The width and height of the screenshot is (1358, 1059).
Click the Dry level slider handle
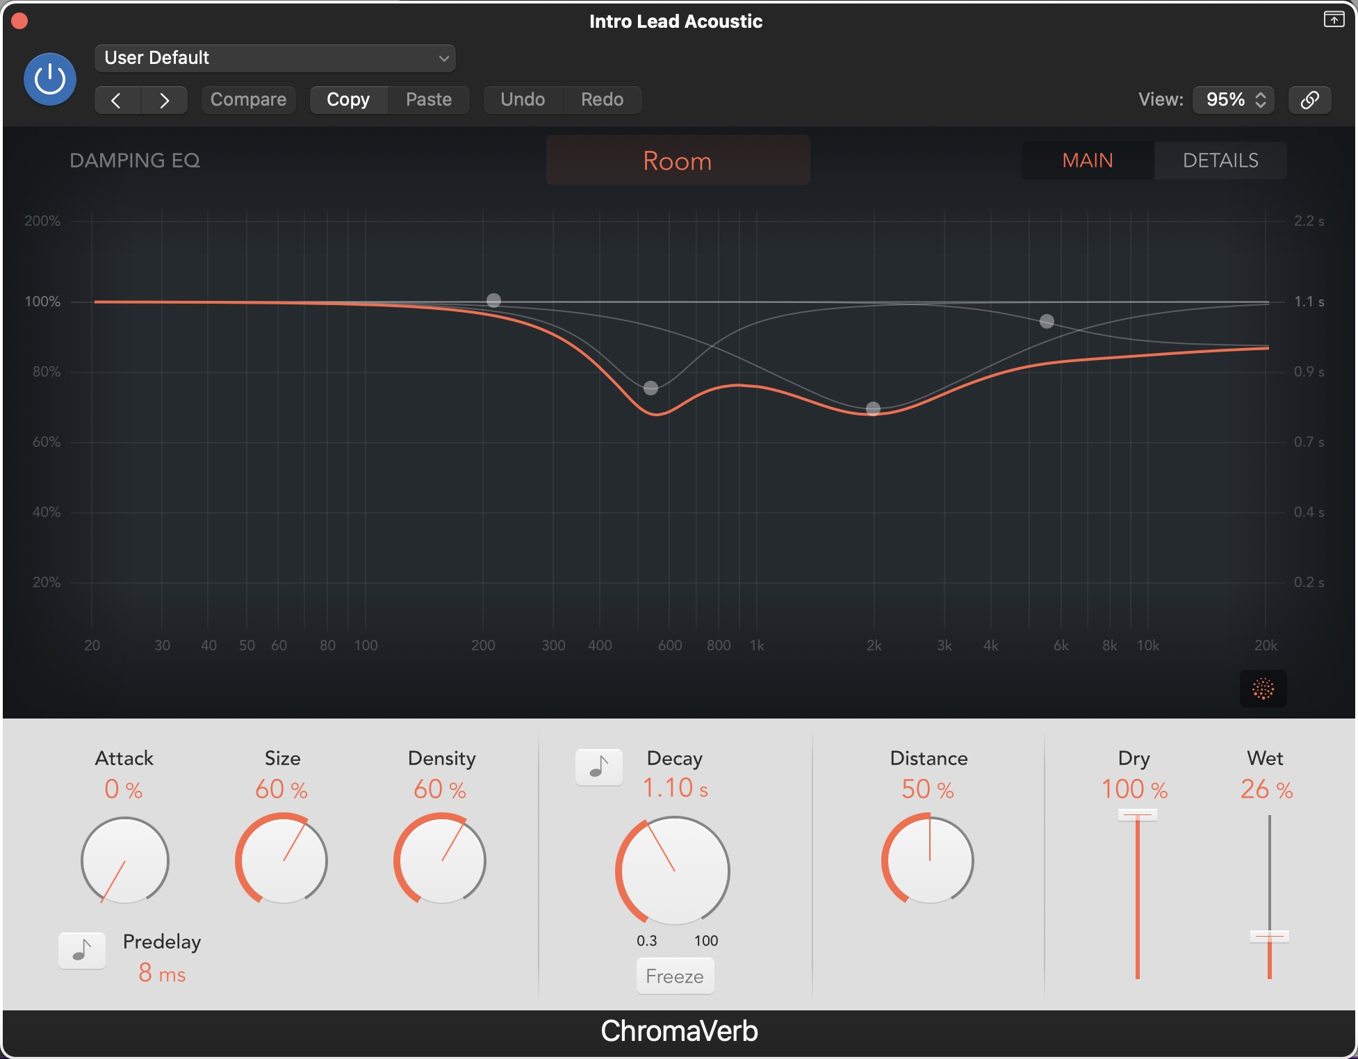[1137, 814]
